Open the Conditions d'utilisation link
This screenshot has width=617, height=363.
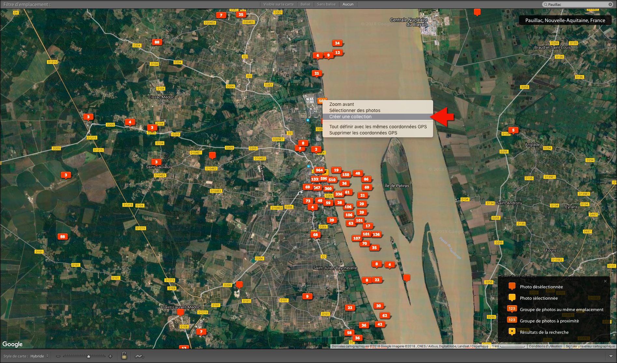pos(545,346)
